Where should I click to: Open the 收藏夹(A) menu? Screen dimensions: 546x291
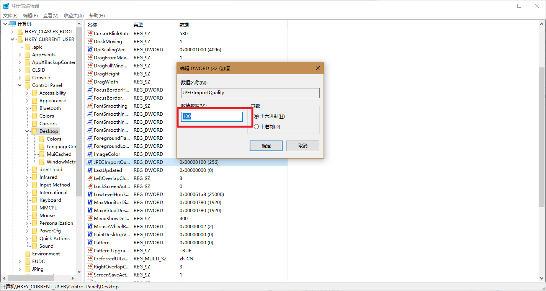coord(74,16)
